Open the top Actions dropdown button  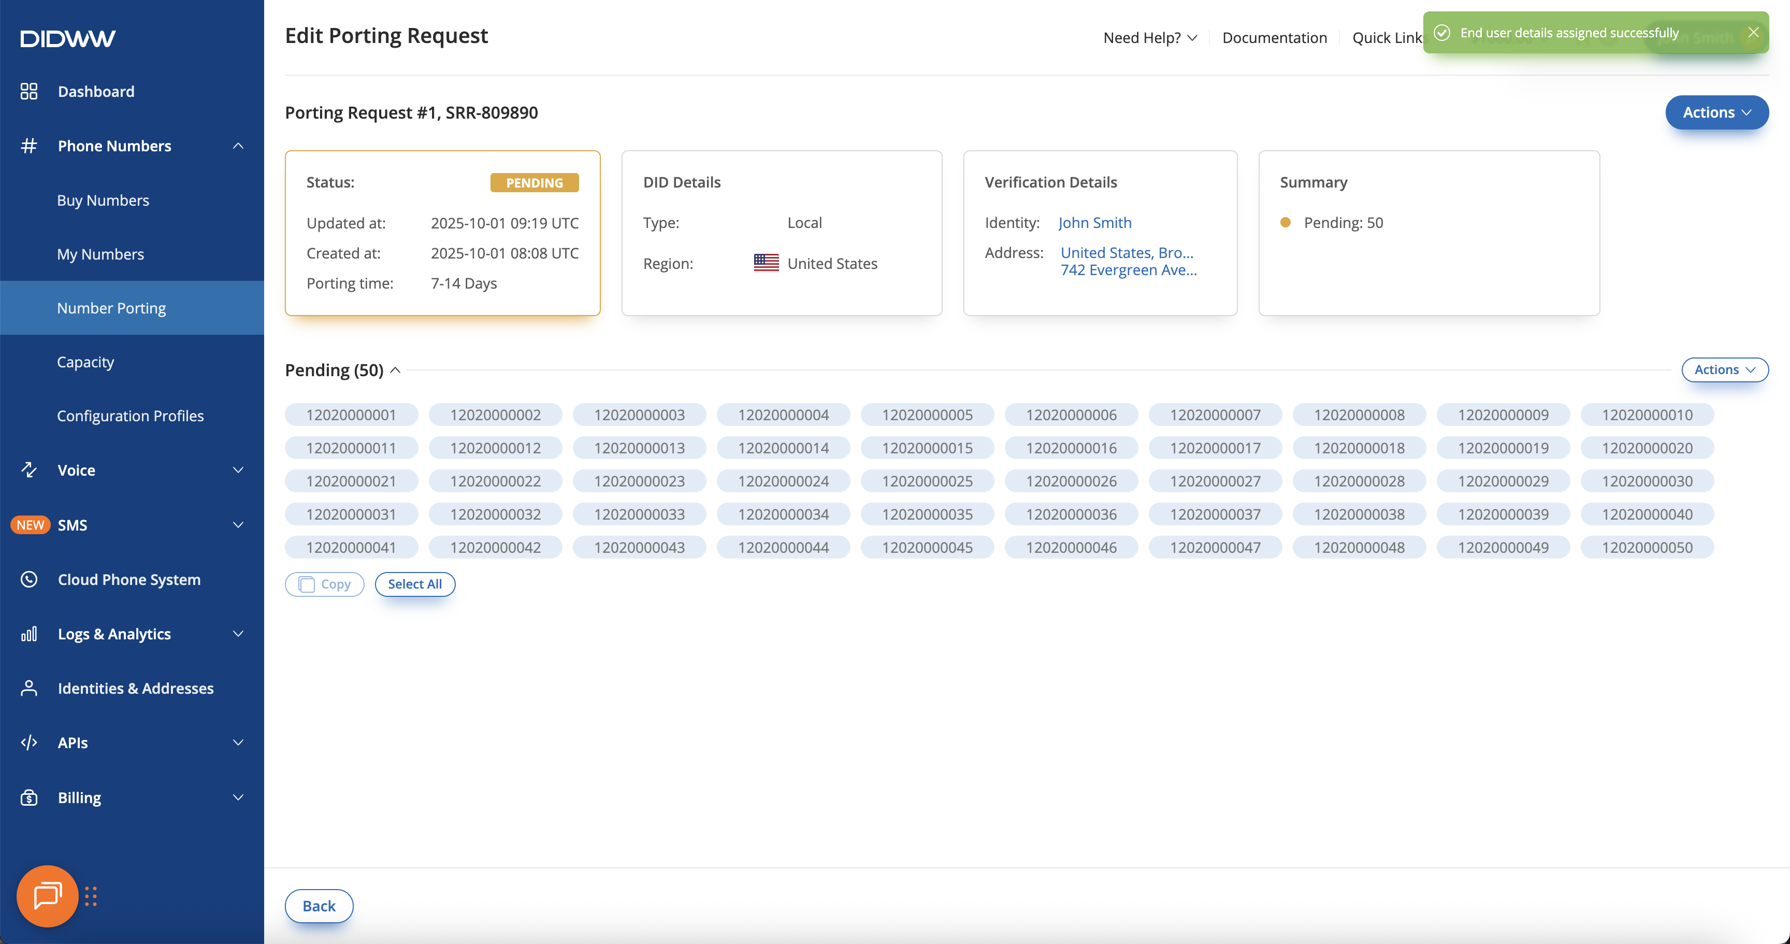point(1716,112)
